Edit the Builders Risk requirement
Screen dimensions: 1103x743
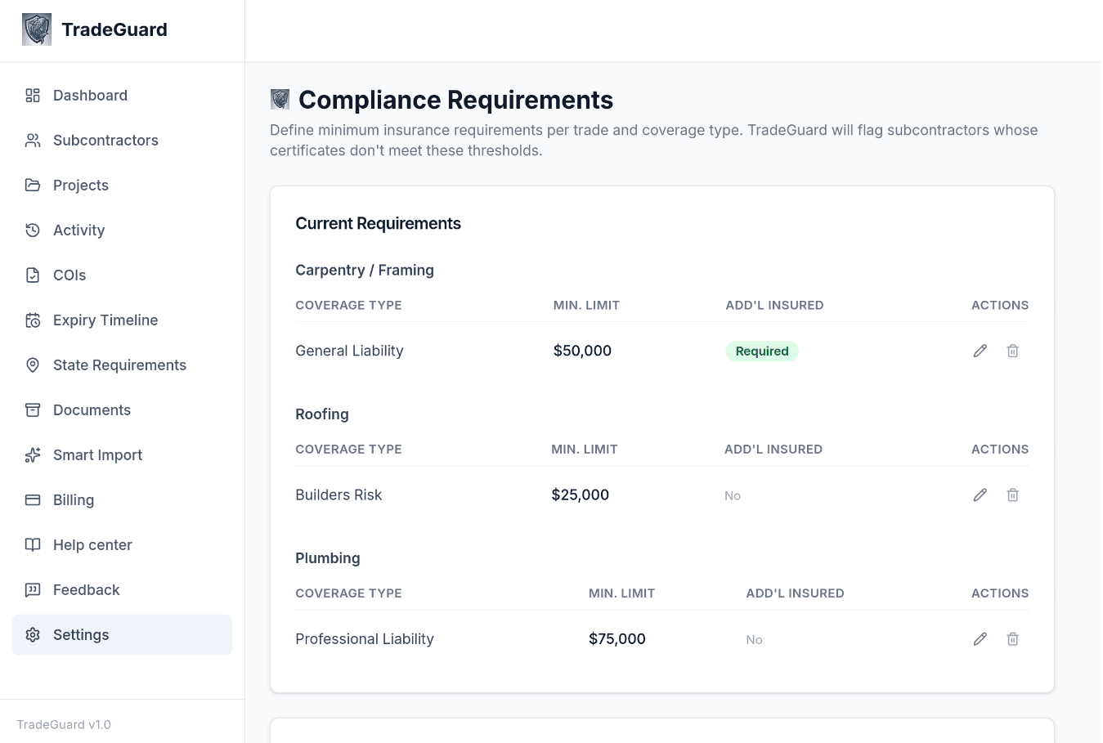pos(980,495)
